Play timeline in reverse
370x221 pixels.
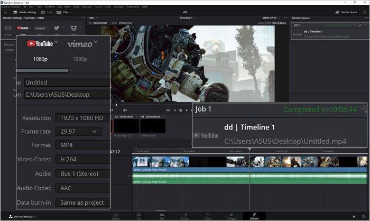(x=174, y=111)
